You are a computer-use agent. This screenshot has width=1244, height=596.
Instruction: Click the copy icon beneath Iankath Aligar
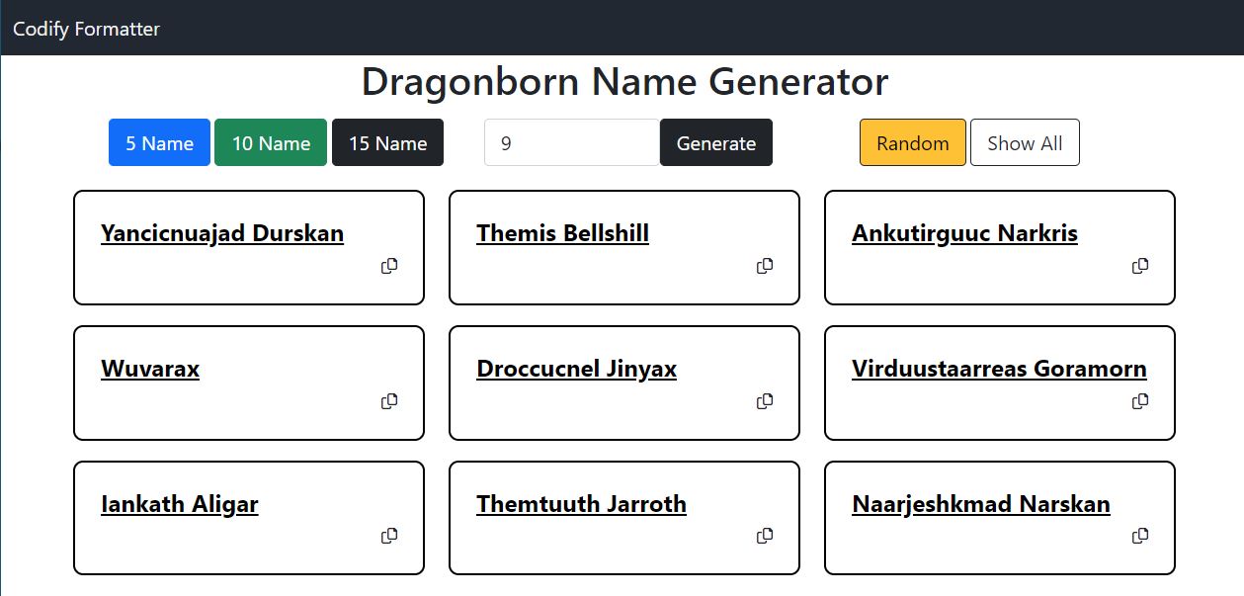pos(389,536)
